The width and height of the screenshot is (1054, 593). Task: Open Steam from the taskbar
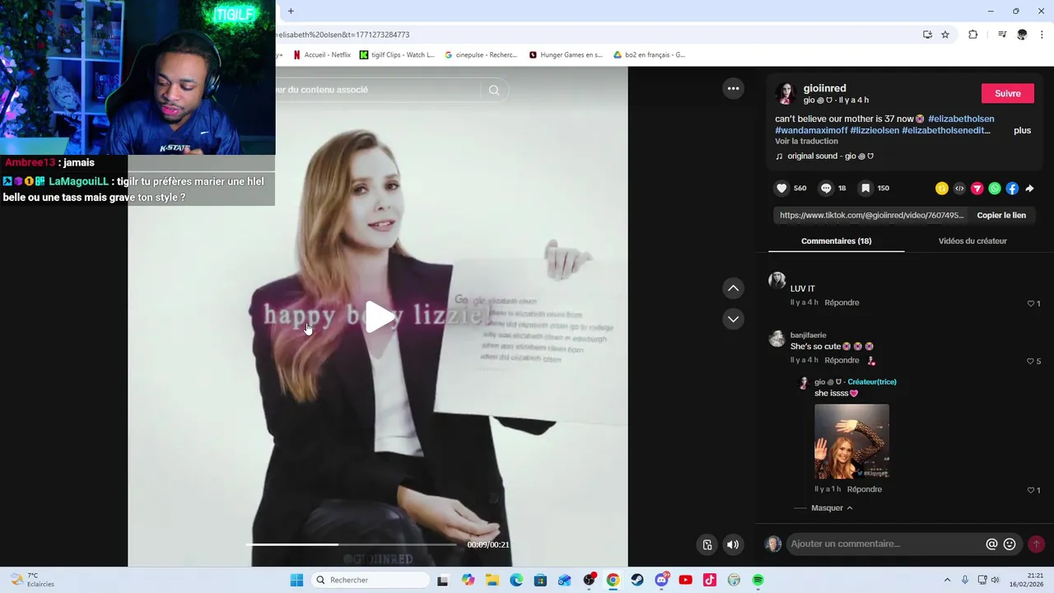637,580
